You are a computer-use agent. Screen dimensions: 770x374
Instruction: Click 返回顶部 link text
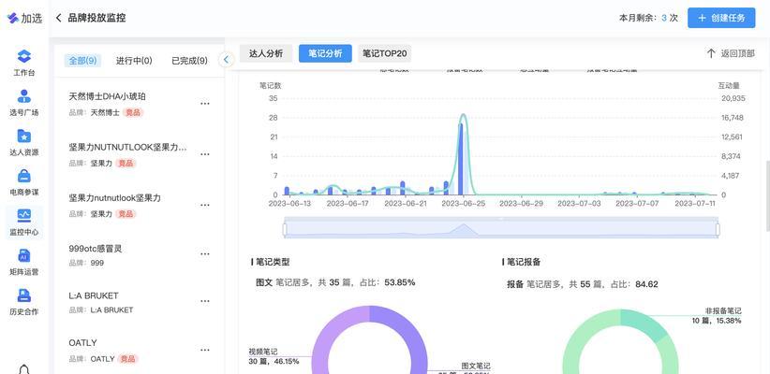pyautogui.click(x=737, y=53)
